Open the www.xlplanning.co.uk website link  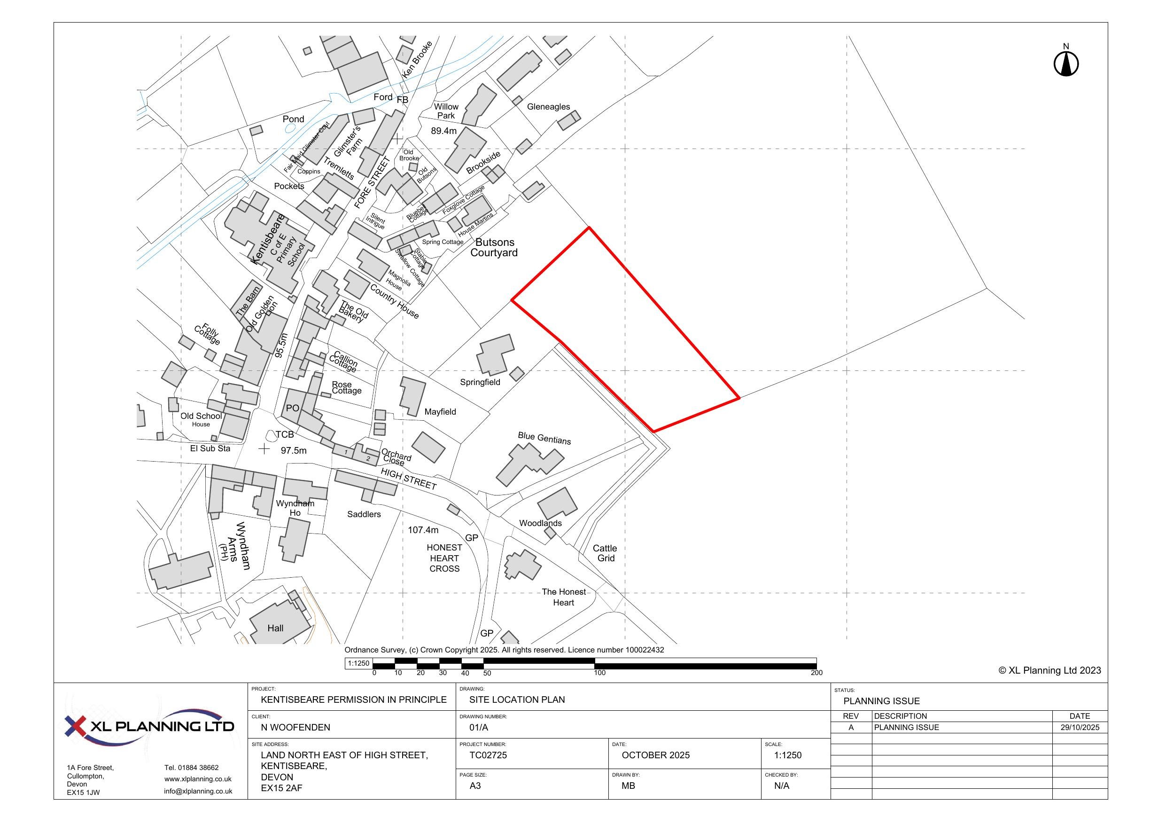click(198, 779)
